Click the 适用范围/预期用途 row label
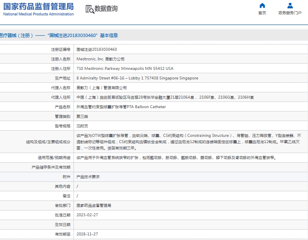This screenshot has height=240, width=308. 54,158
